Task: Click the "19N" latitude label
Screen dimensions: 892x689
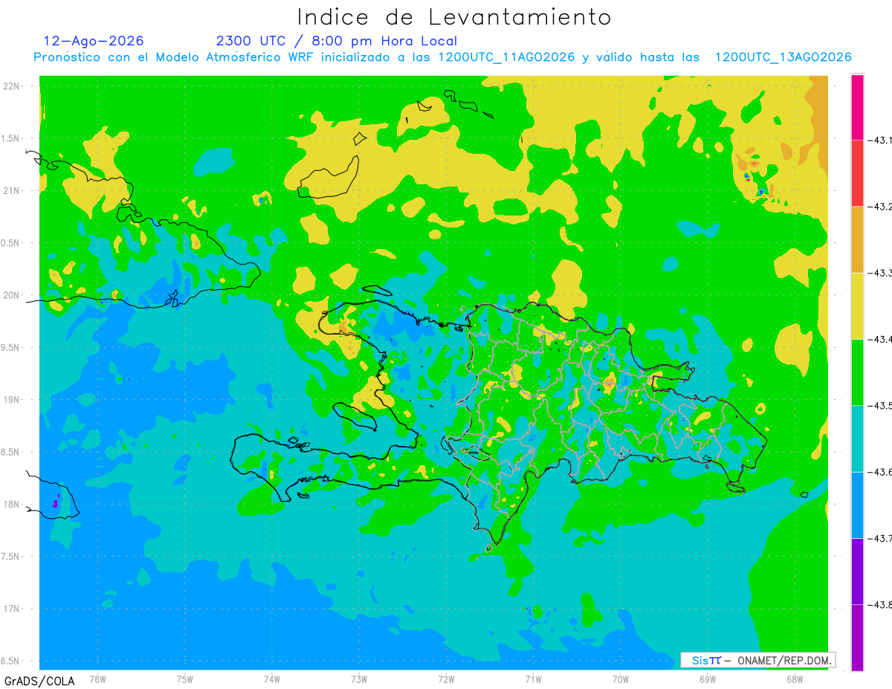Action: (x=11, y=400)
